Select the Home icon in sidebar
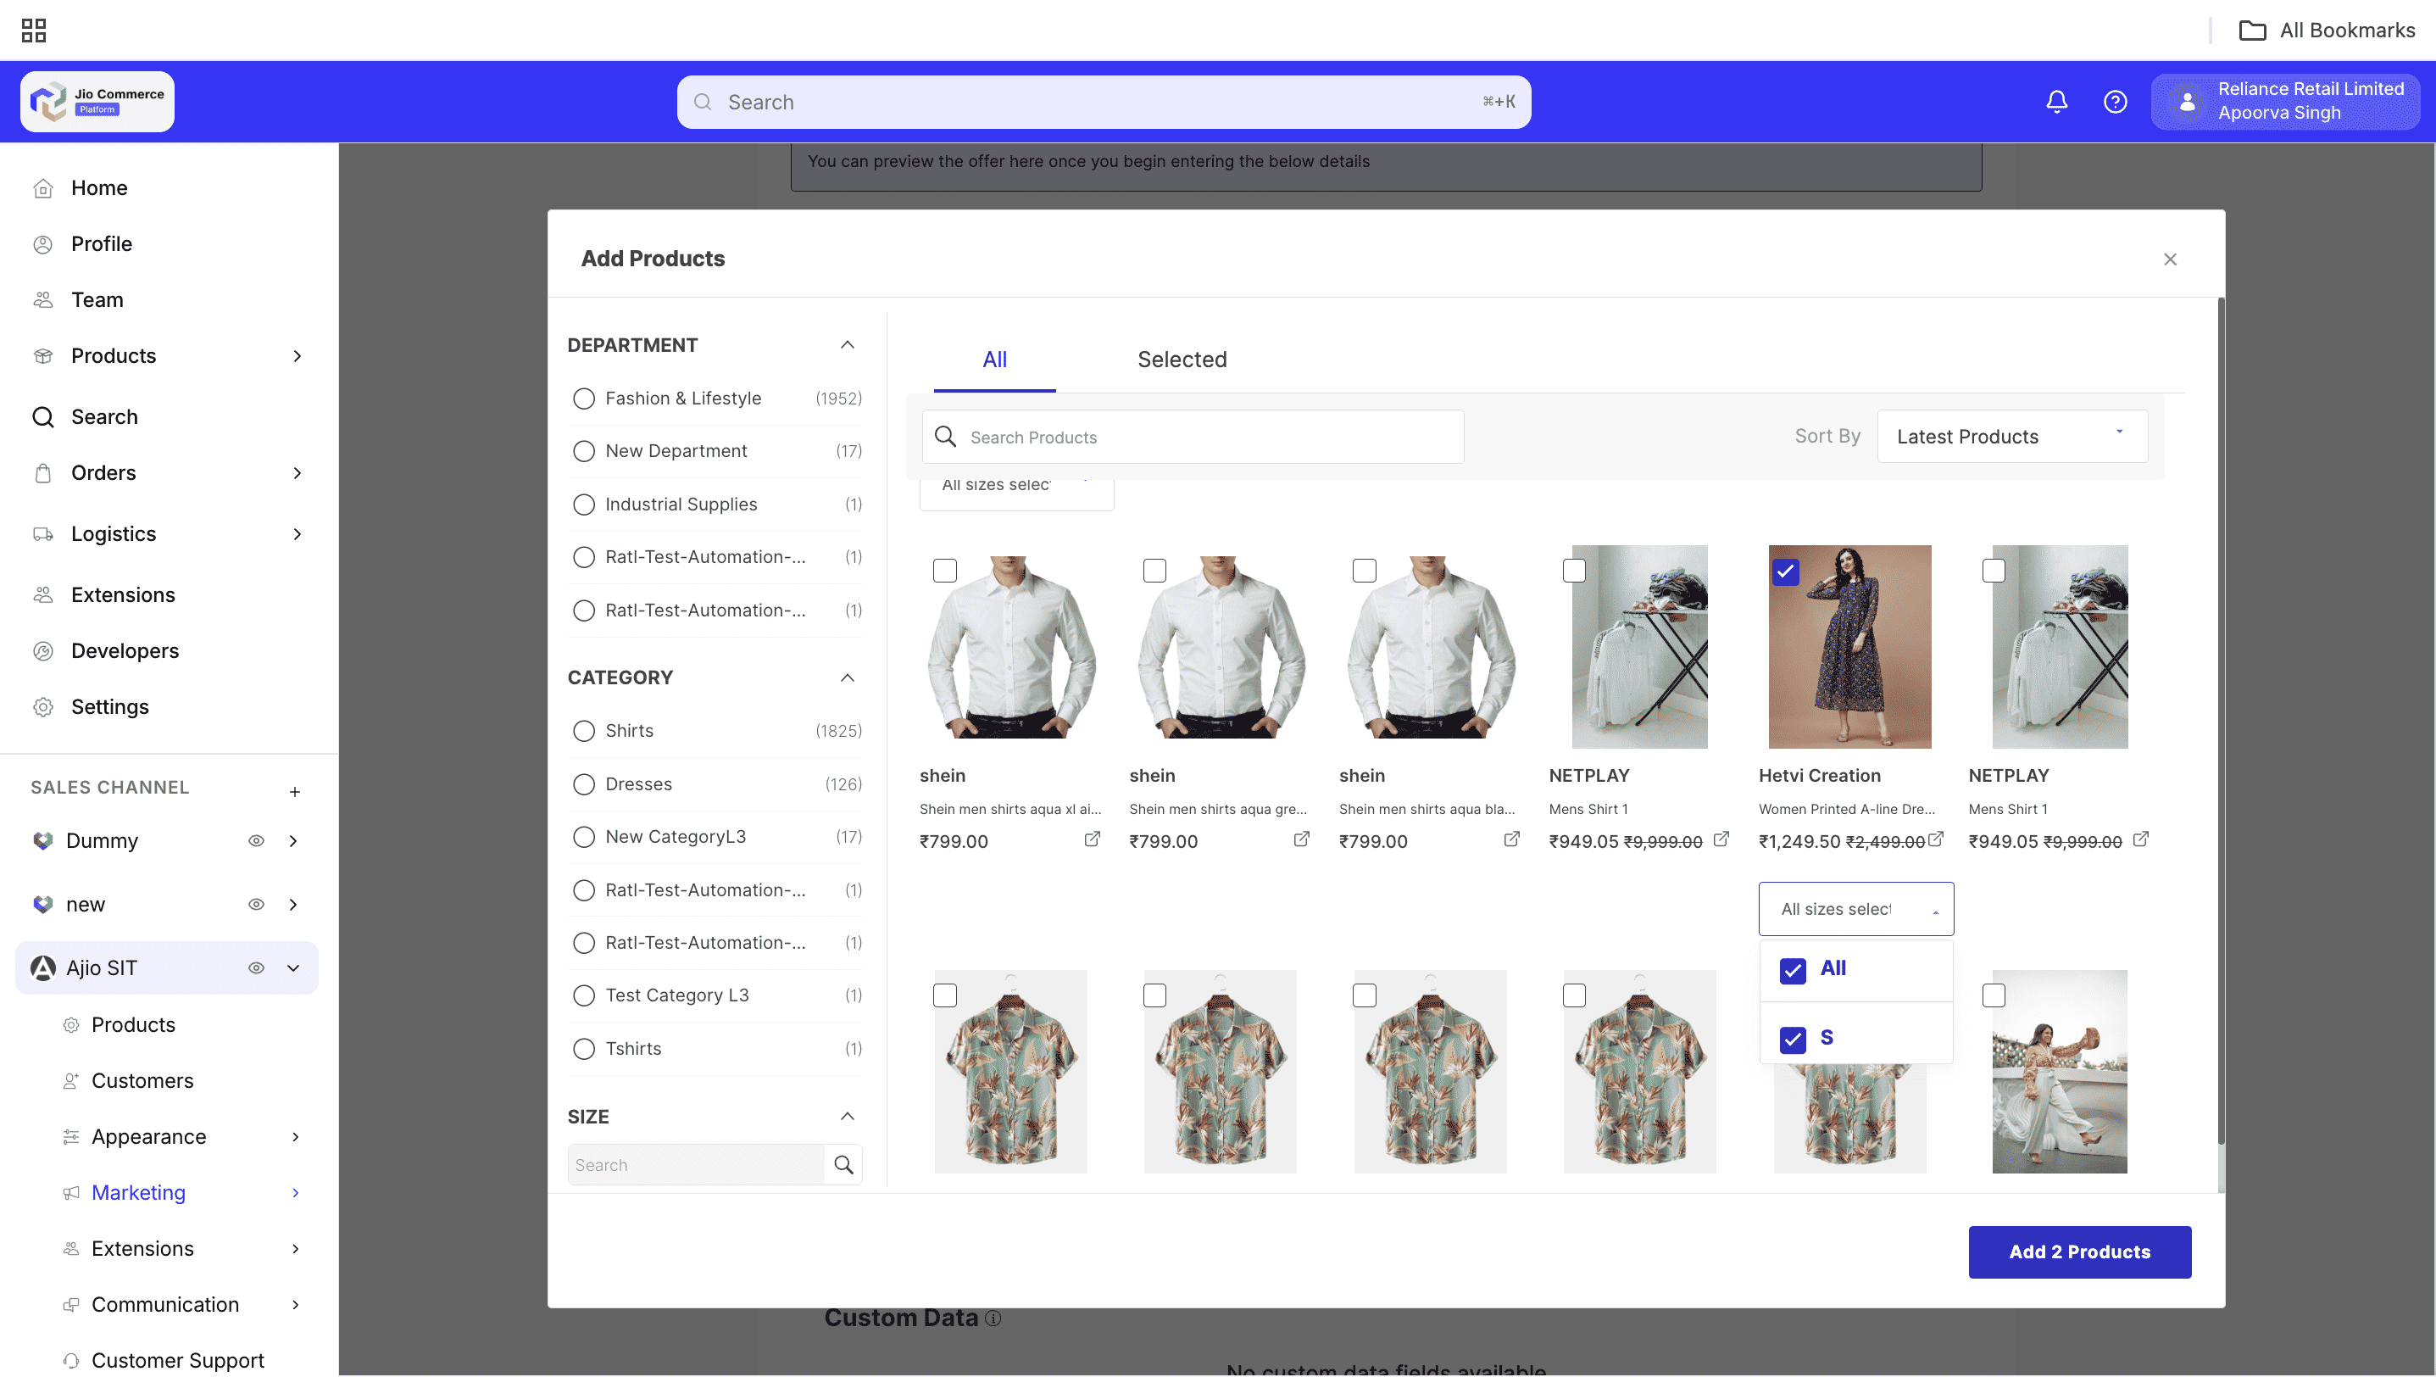The image size is (2436, 1377). [43, 187]
